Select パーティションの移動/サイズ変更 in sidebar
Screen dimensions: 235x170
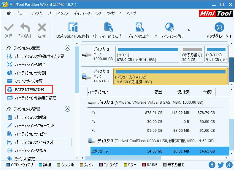pos(36,56)
